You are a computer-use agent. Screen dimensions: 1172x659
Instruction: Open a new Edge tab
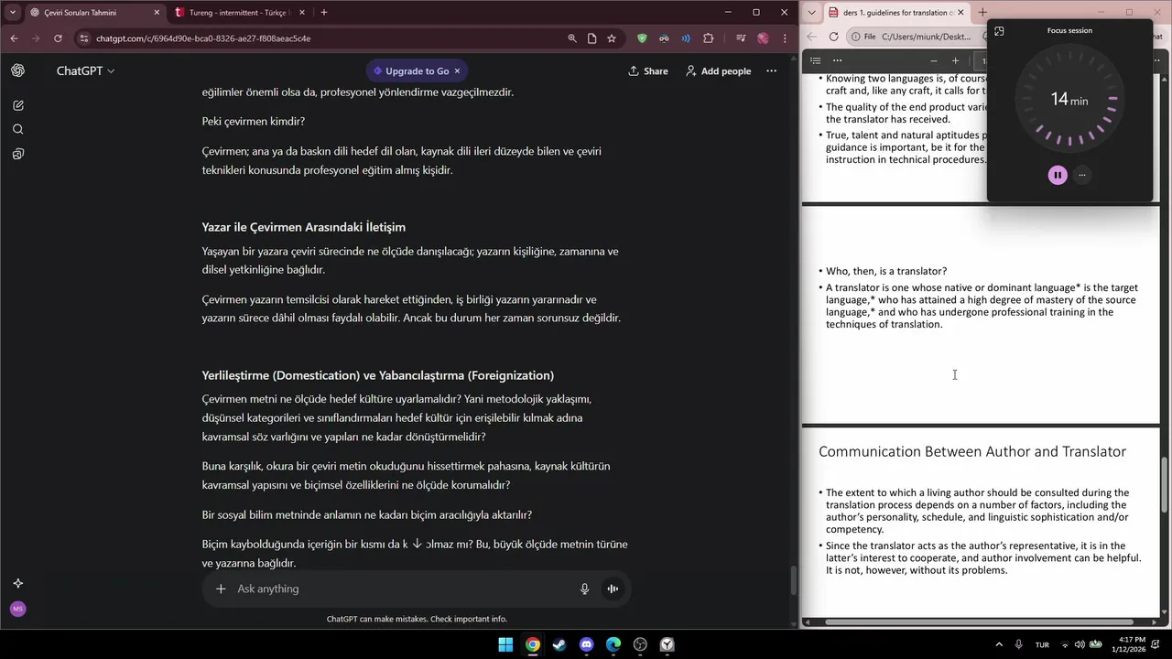(982, 13)
